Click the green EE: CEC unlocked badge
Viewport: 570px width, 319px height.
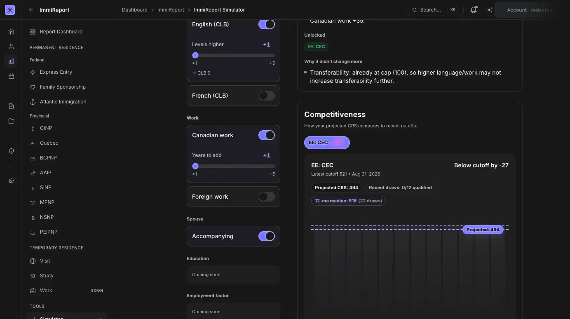(x=316, y=47)
